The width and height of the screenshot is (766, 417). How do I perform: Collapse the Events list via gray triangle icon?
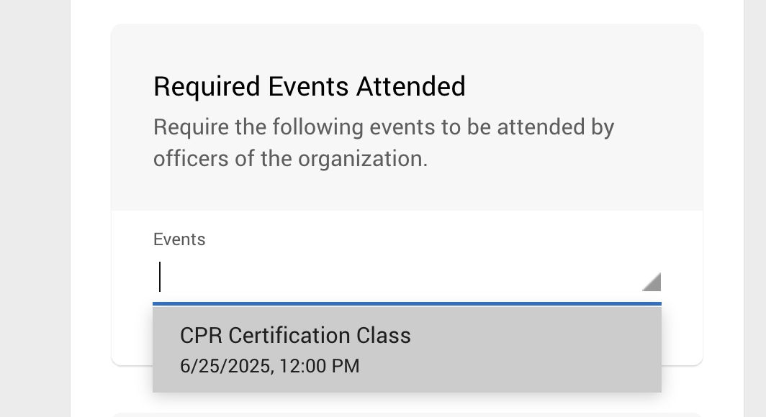click(652, 282)
